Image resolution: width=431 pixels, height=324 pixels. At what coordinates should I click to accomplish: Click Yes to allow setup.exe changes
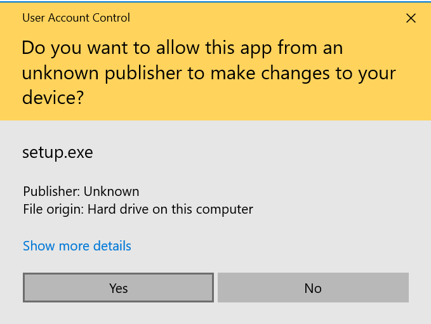point(118,288)
